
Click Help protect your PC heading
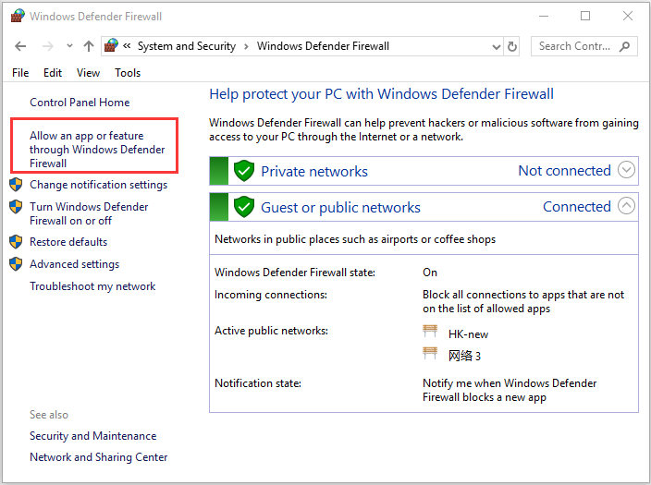pyautogui.click(x=382, y=94)
